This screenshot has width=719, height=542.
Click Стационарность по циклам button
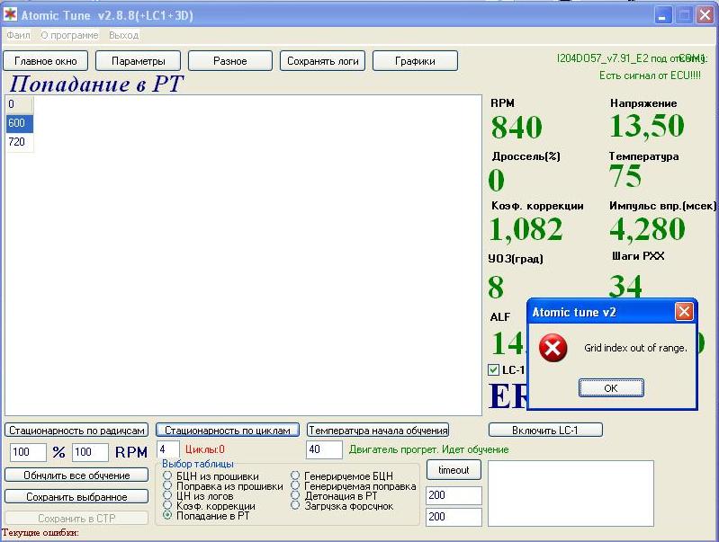[228, 431]
